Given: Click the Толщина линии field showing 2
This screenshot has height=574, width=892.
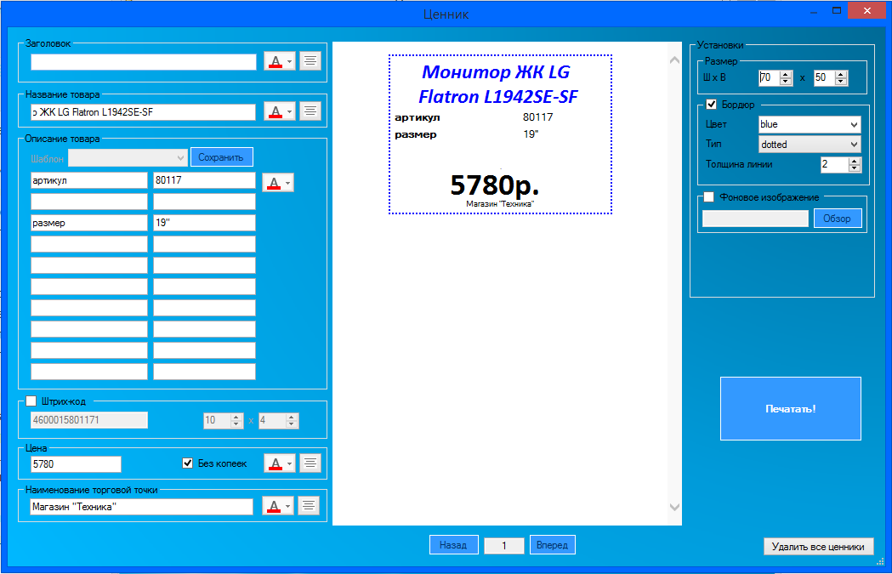Looking at the screenshot, I should (834, 165).
